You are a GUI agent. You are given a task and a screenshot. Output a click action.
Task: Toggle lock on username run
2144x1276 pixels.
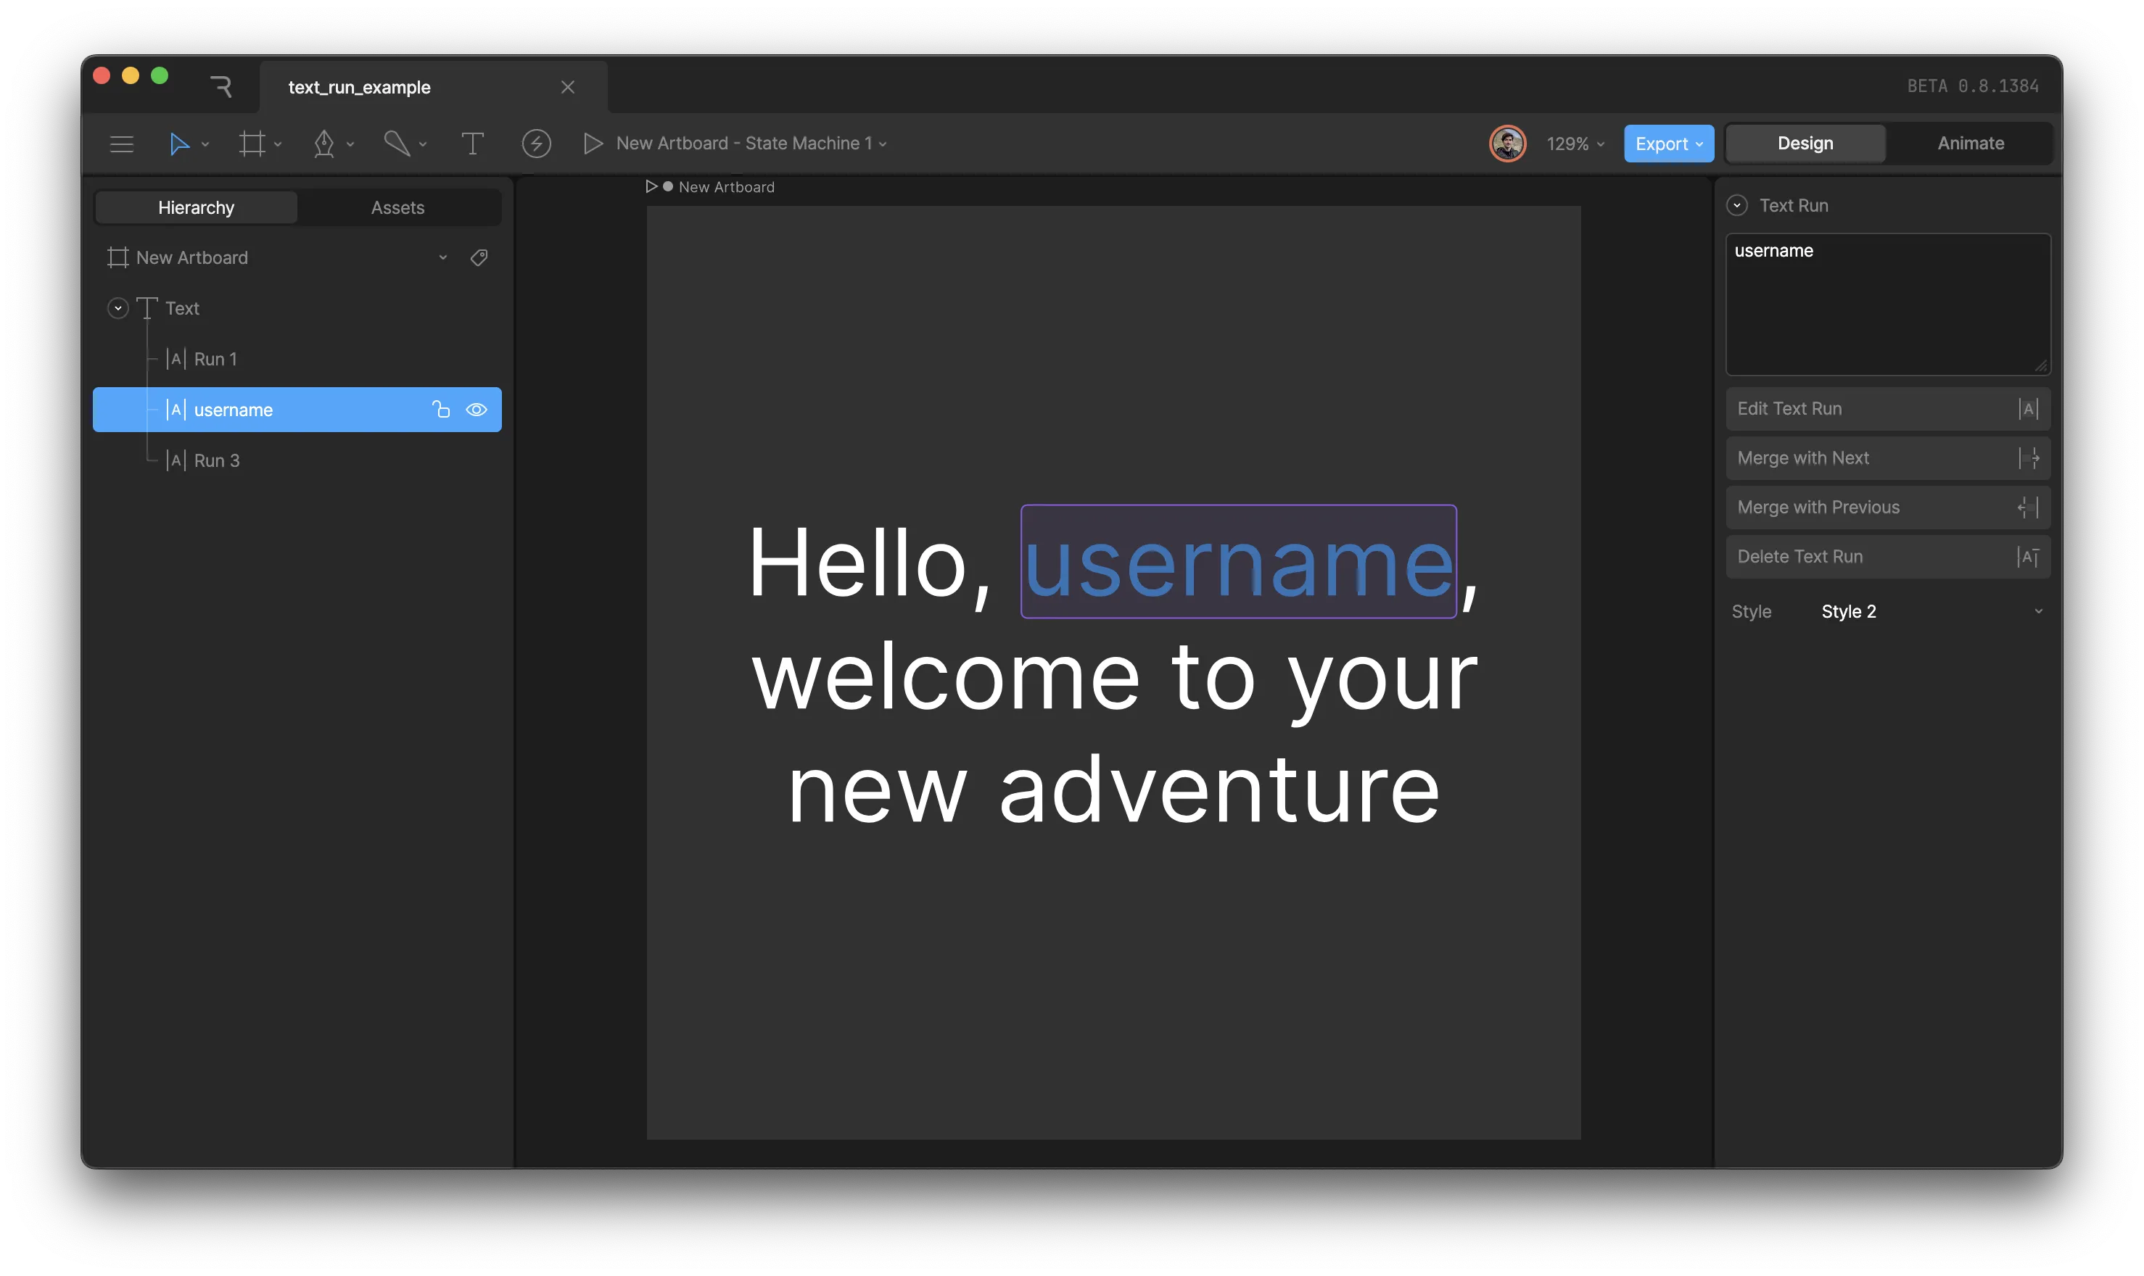click(x=441, y=410)
